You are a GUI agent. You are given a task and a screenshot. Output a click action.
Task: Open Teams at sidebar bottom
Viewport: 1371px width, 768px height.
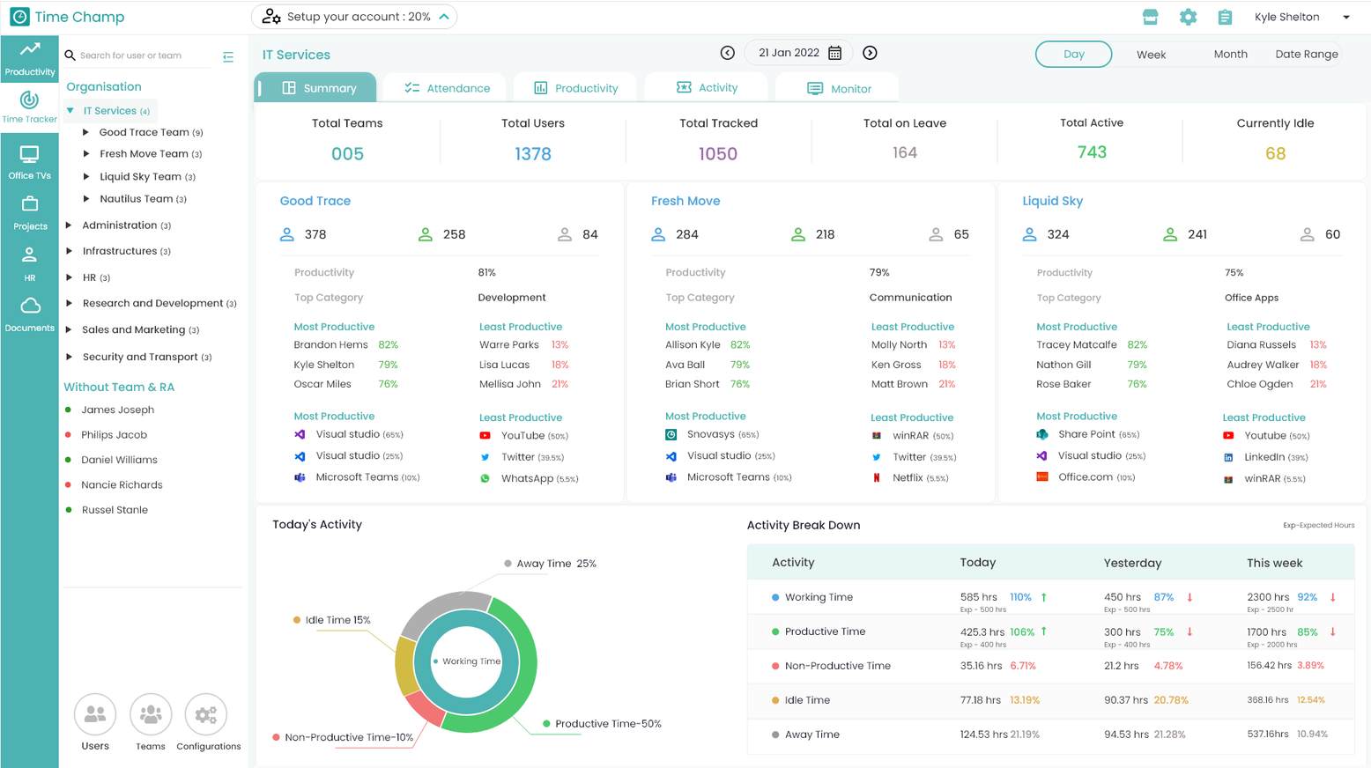pyautogui.click(x=151, y=723)
